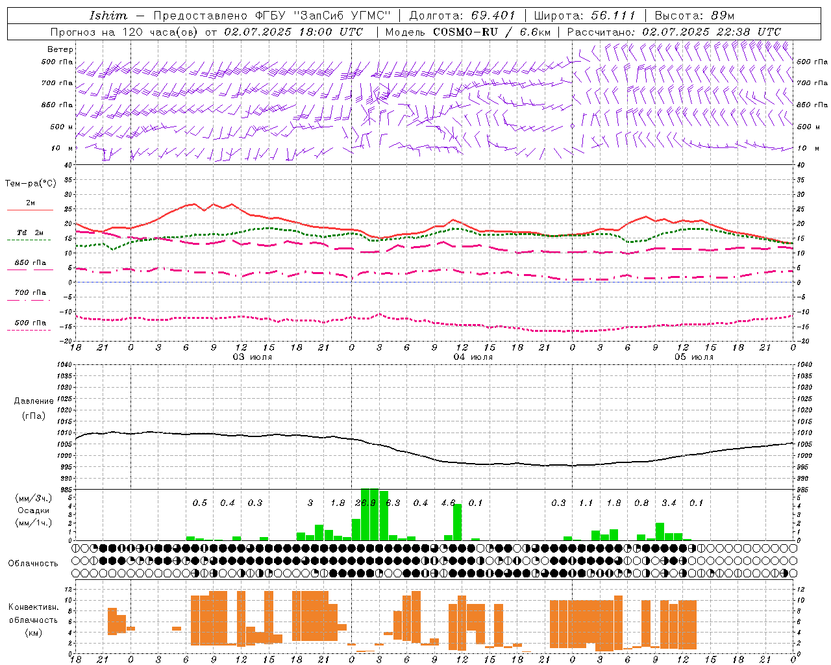The height and width of the screenshot is (665, 831).
Task: Click the "700 гПа" temperature legend entry
Action: pos(31,292)
